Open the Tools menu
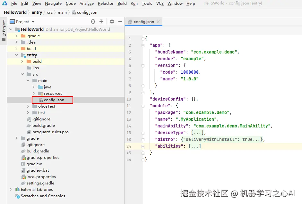 147,3
